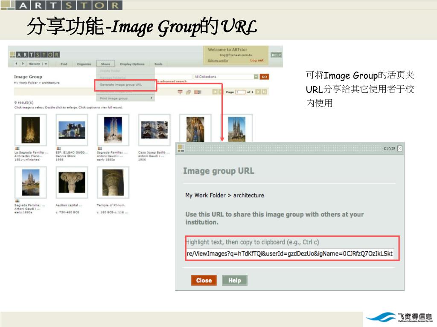Click the related-images icon under first-row Sagrada Familia 1880s
The image size is (437, 327).
click(100, 149)
